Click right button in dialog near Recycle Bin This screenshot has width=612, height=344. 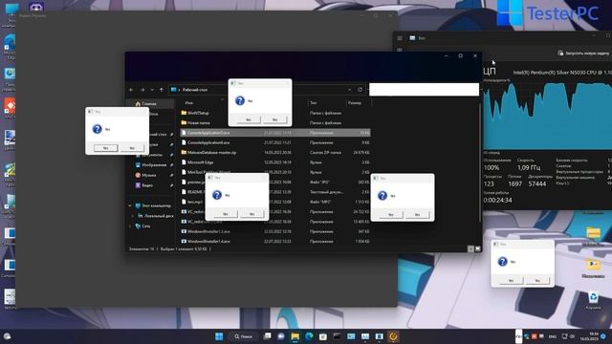[537, 280]
